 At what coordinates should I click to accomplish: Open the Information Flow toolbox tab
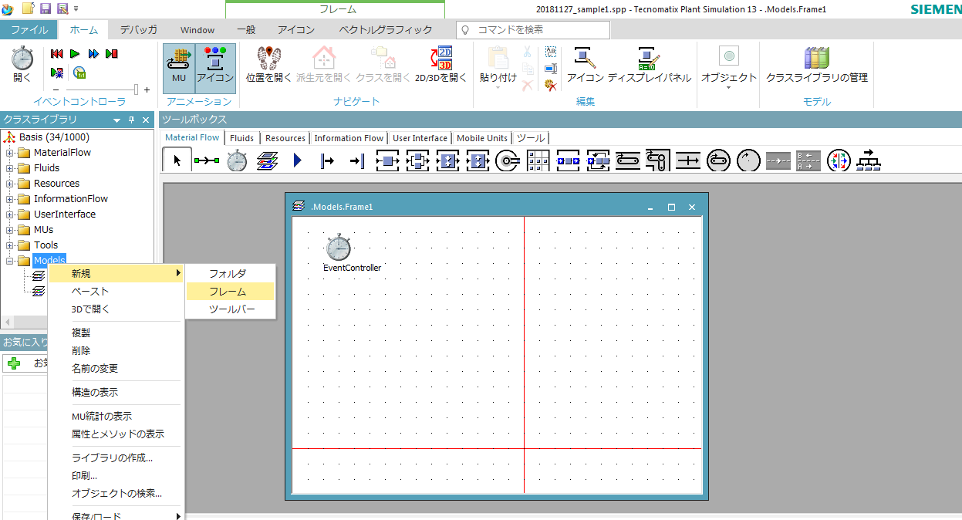pos(349,138)
